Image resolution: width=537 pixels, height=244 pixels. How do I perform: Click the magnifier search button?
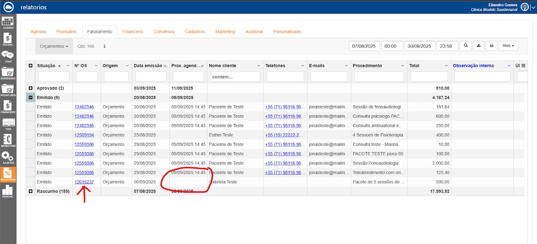(466, 46)
